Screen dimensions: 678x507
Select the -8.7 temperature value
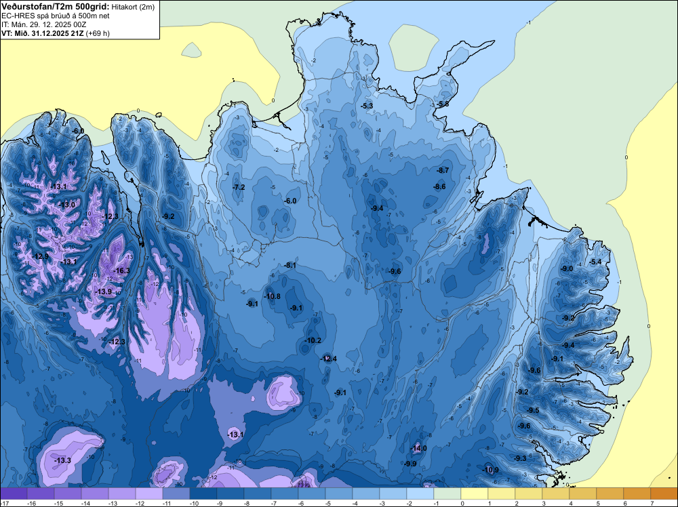(443, 170)
